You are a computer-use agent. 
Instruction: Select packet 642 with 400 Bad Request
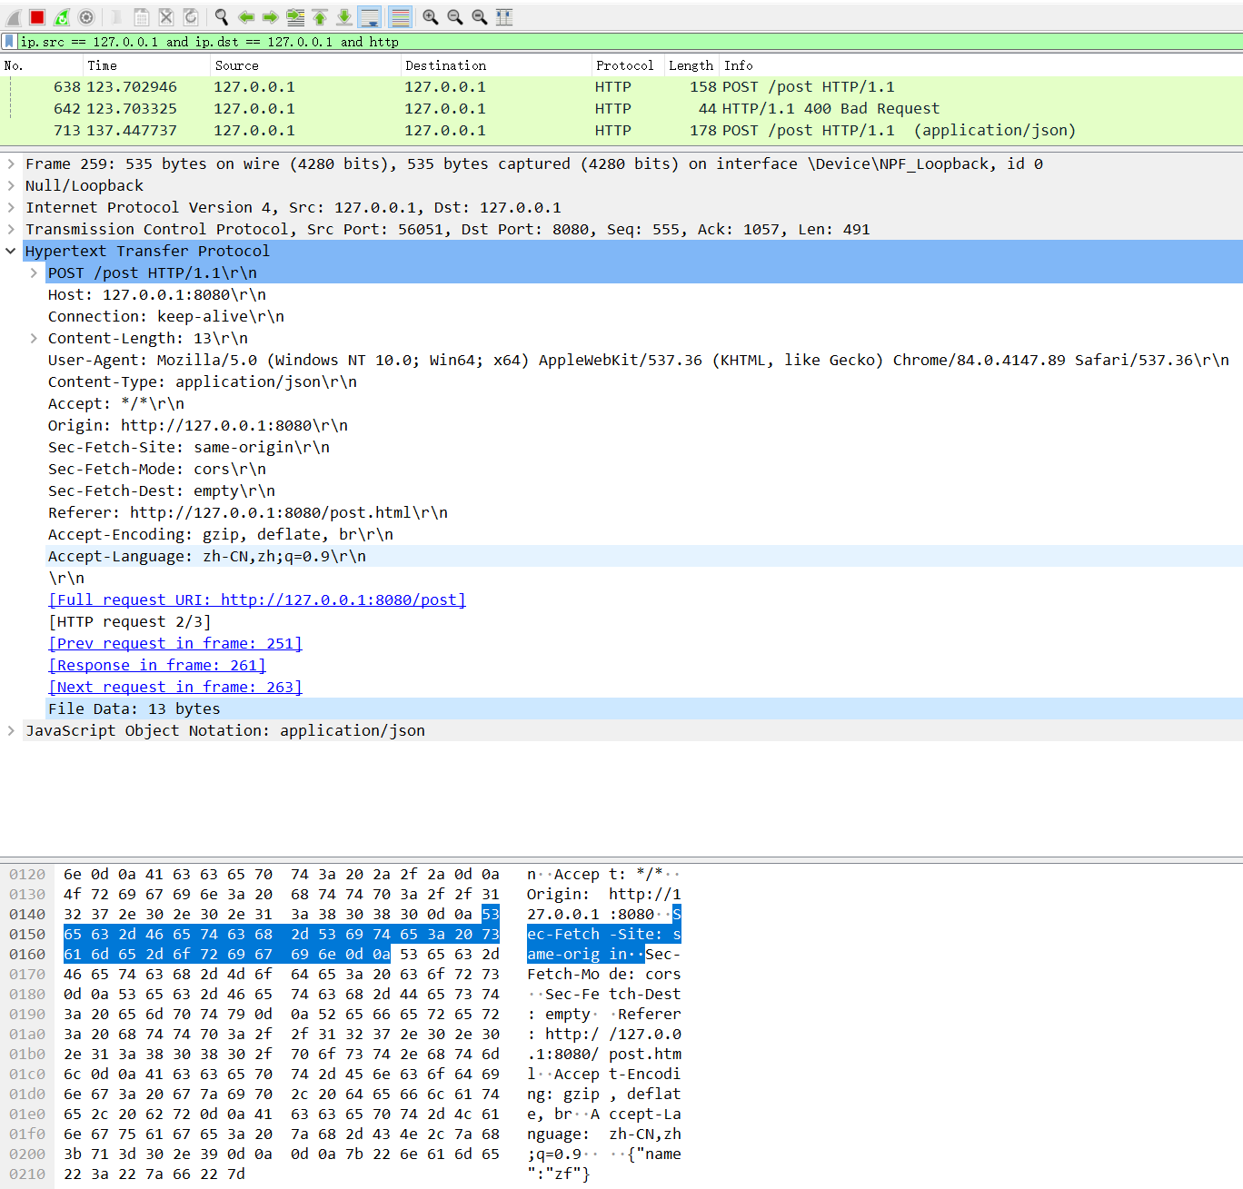pos(545,109)
